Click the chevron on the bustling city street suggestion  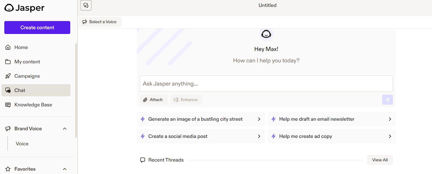point(259,119)
